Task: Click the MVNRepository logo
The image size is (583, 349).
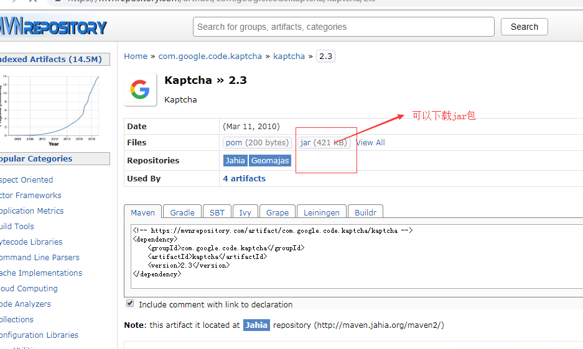Action: tap(53, 26)
